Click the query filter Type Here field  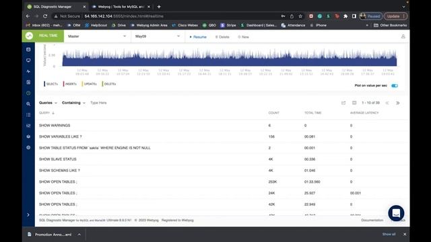point(98,103)
